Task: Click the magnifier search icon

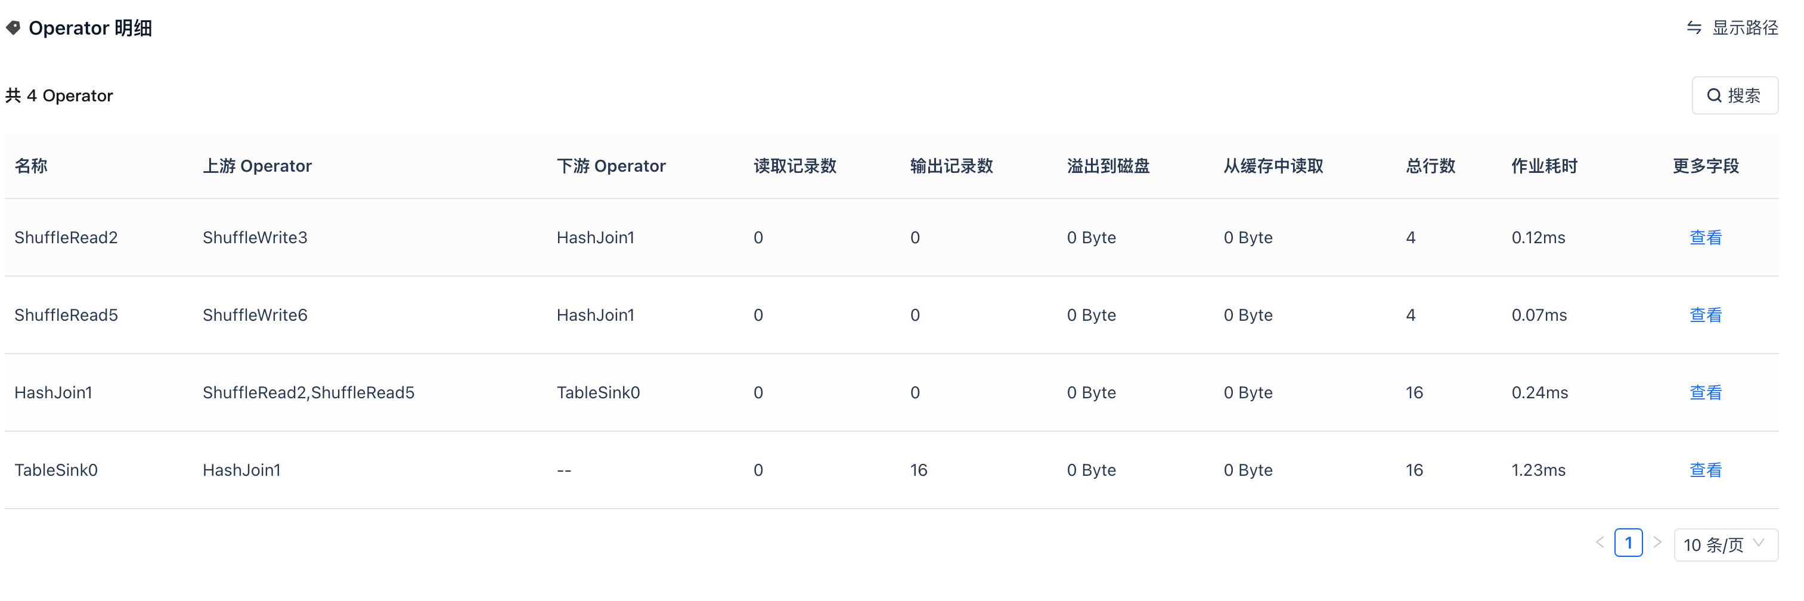Action: coord(1713,95)
